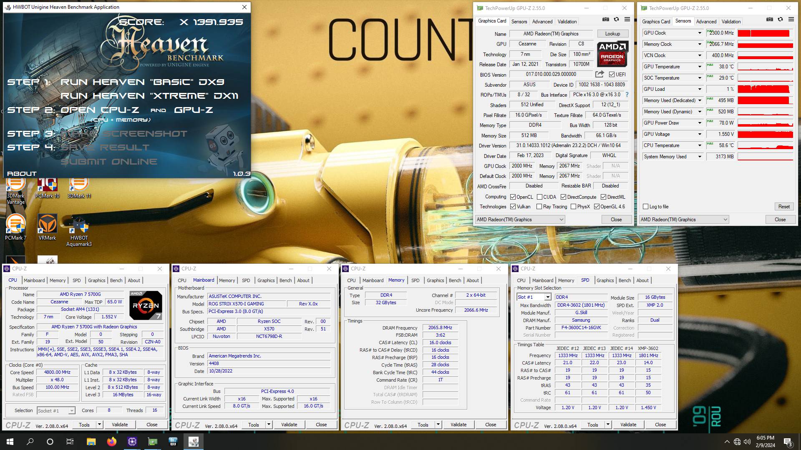Toggle the DirectML checkbox

pos(603,197)
